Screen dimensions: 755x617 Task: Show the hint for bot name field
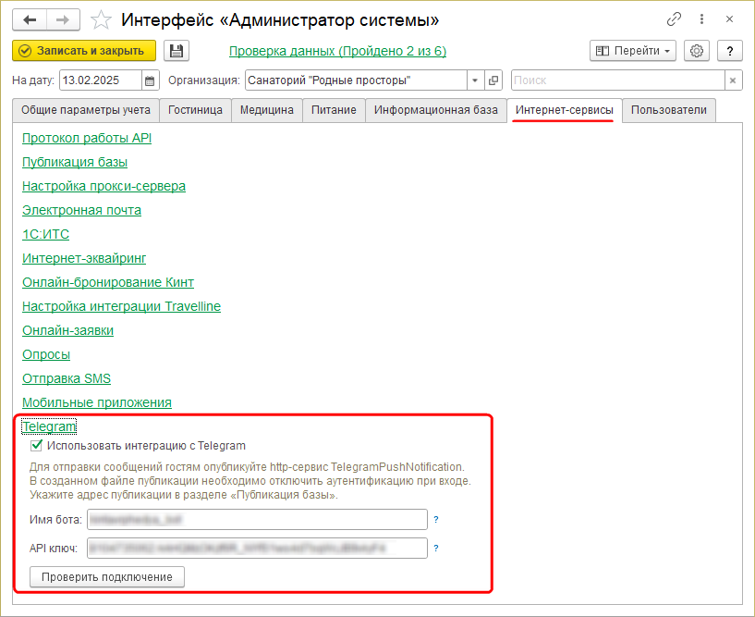click(436, 520)
